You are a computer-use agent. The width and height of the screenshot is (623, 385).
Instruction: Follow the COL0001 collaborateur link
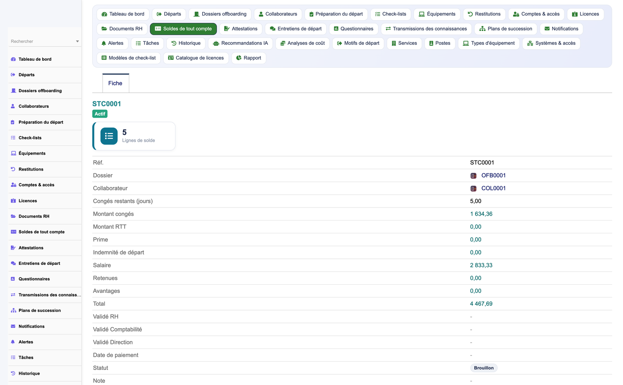pos(494,189)
